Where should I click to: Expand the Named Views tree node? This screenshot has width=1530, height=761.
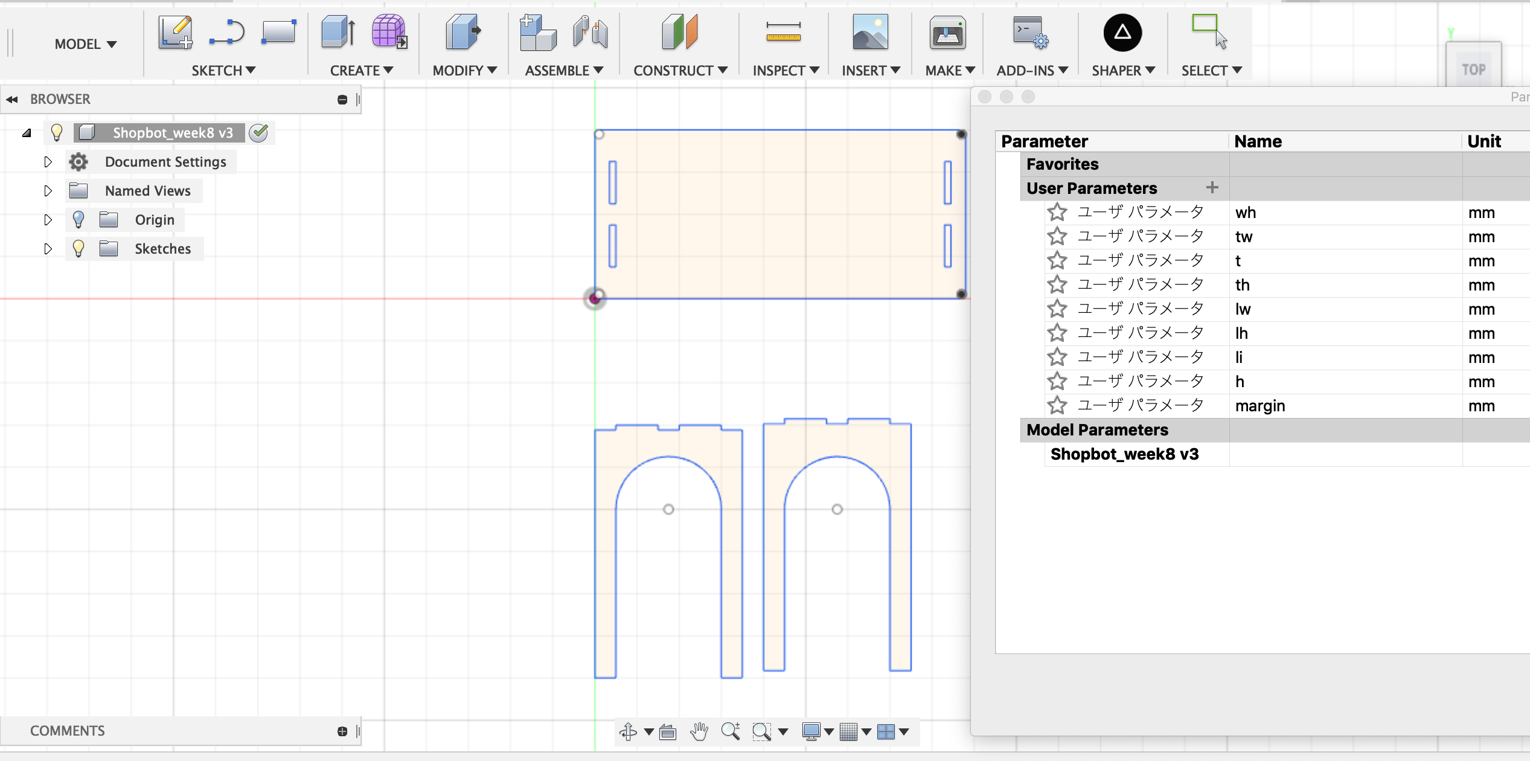pyautogui.click(x=48, y=191)
